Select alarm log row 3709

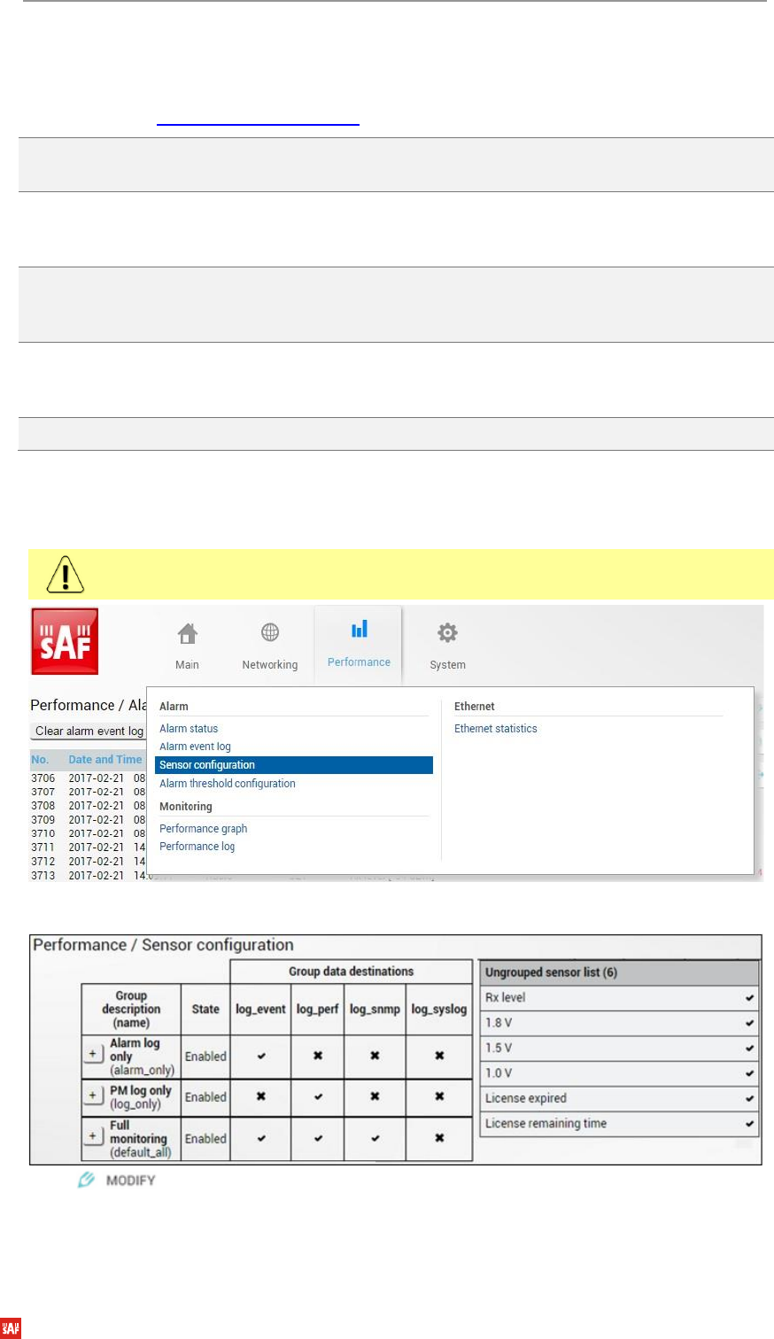[89, 820]
